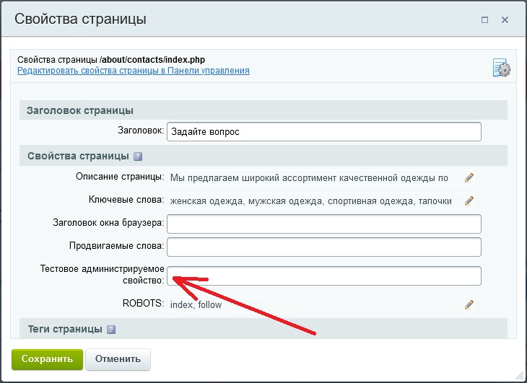Screen dimensions: 527x383
Task: Click pencil icon next to Описание страницы
Action: tap(469, 177)
